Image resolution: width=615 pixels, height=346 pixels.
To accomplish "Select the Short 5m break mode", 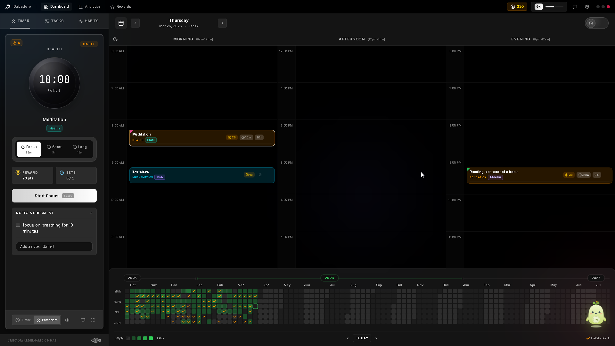I will coord(54,149).
